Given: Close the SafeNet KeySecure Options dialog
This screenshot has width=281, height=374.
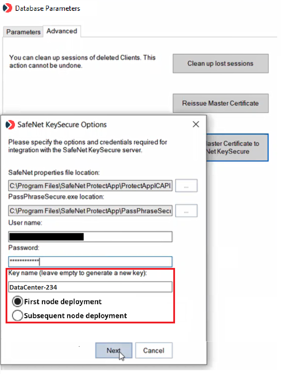Looking at the screenshot, I should tap(196, 124).
